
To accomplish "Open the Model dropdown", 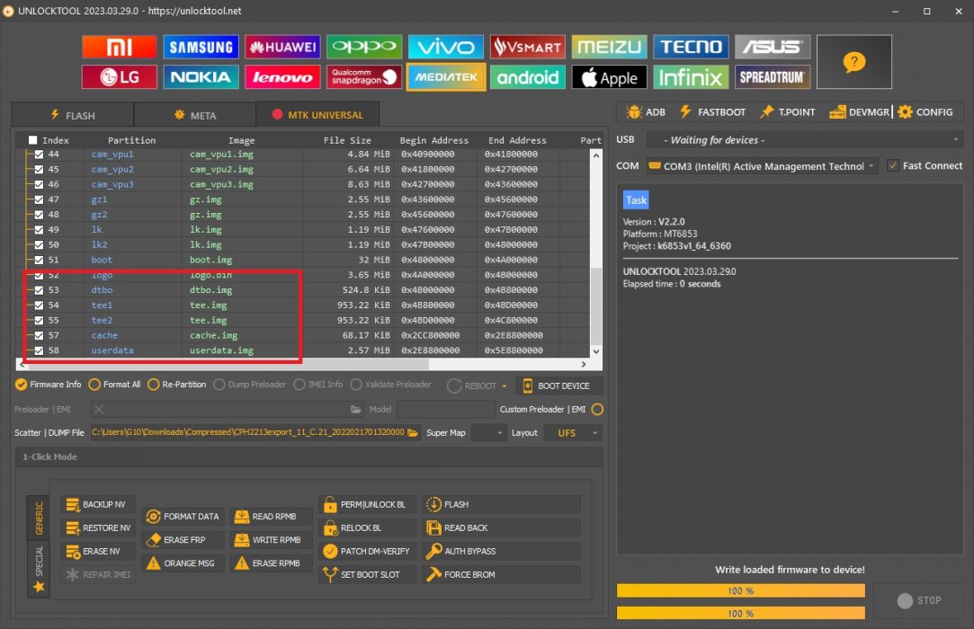I will [x=445, y=409].
